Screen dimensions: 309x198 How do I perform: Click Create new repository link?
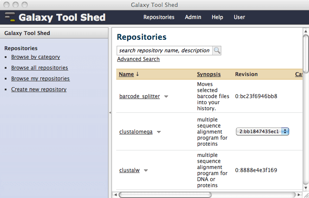(39, 89)
